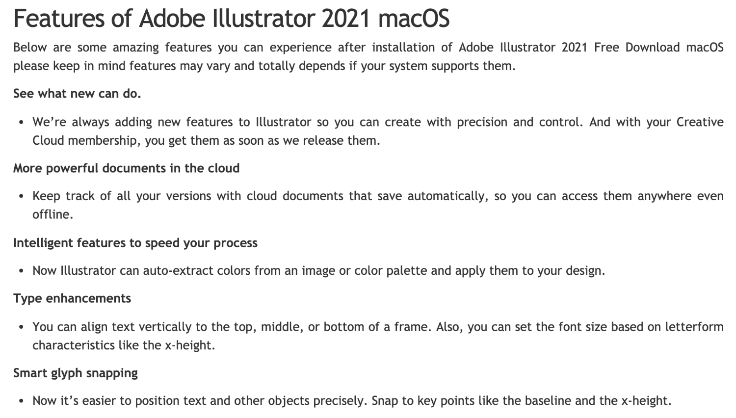Click the "Features of Adobe Illustrator 2021 macOS" heading
736x418 pixels.
pyautogui.click(x=231, y=19)
